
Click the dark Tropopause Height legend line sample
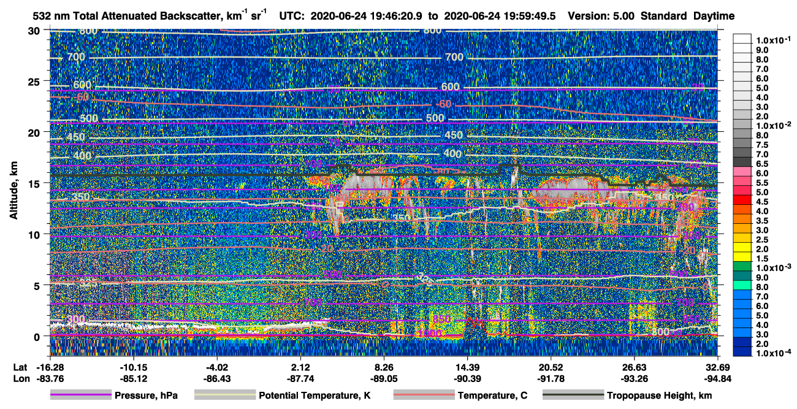click(573, 396)
